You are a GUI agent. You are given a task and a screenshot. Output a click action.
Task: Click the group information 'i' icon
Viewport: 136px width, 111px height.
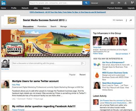(x=126, y=20)
